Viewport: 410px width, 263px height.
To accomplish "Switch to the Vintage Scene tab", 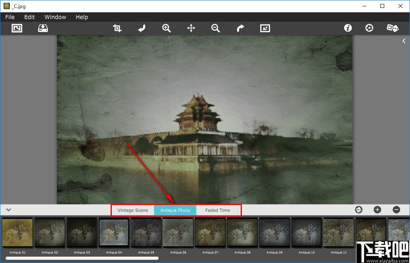I will click(133, 210).
